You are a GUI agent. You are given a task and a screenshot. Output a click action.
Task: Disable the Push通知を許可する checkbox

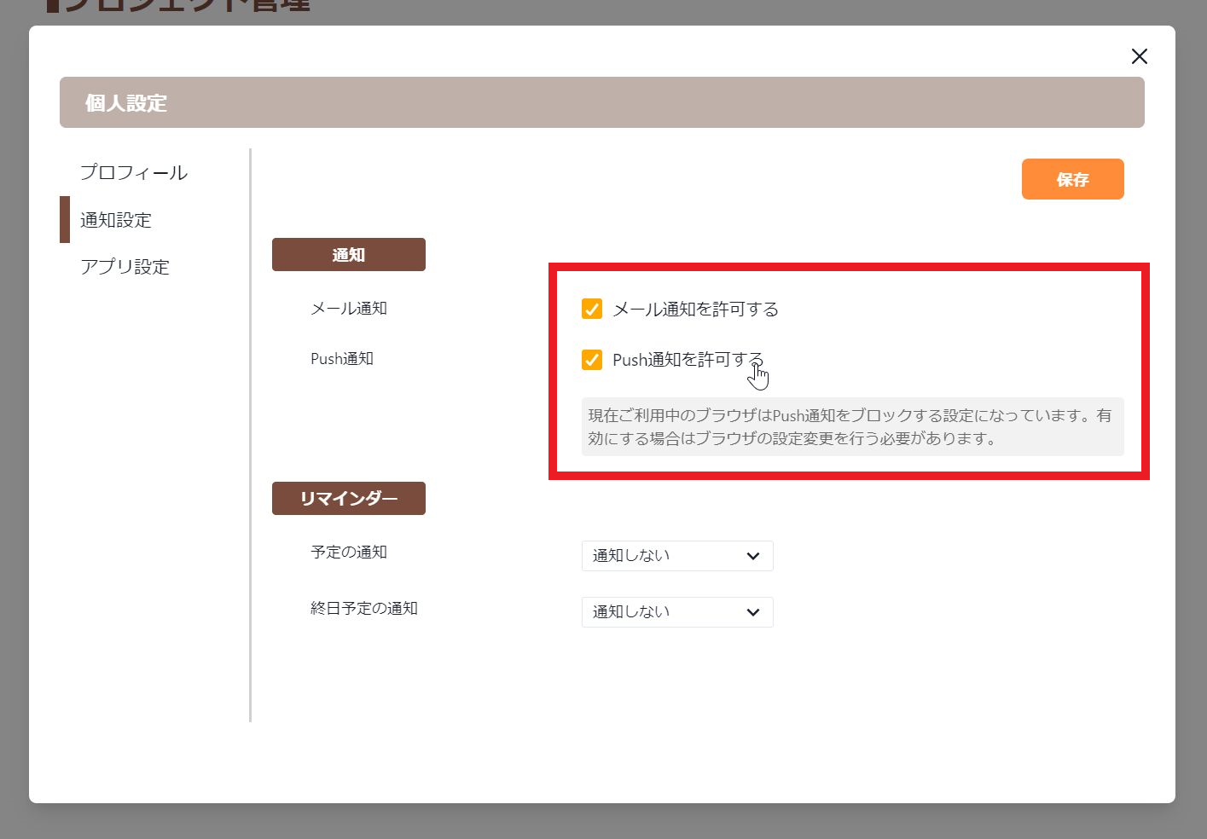point(591,359)
